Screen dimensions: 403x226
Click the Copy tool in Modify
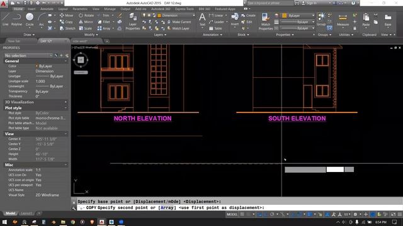click(66, 22)
